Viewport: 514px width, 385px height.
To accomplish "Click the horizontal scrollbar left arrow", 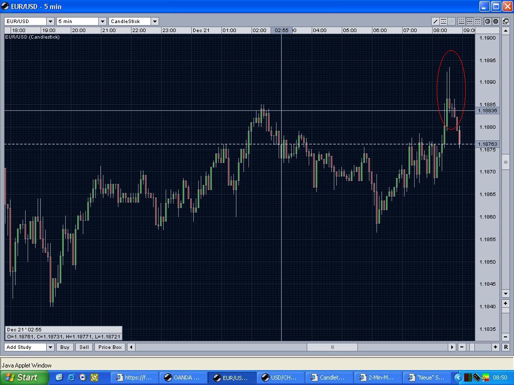I will pyautogui.click(x=131, y=347).
